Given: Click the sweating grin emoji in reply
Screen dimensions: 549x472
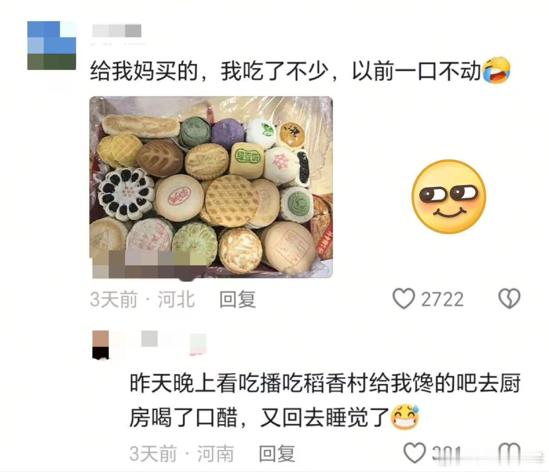Looking at the screenshot, I should point(405,417).
